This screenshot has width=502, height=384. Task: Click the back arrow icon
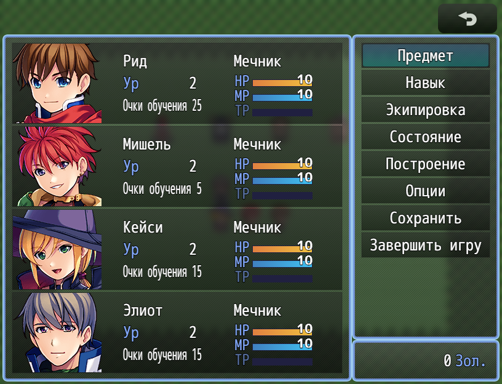[467, 18]
